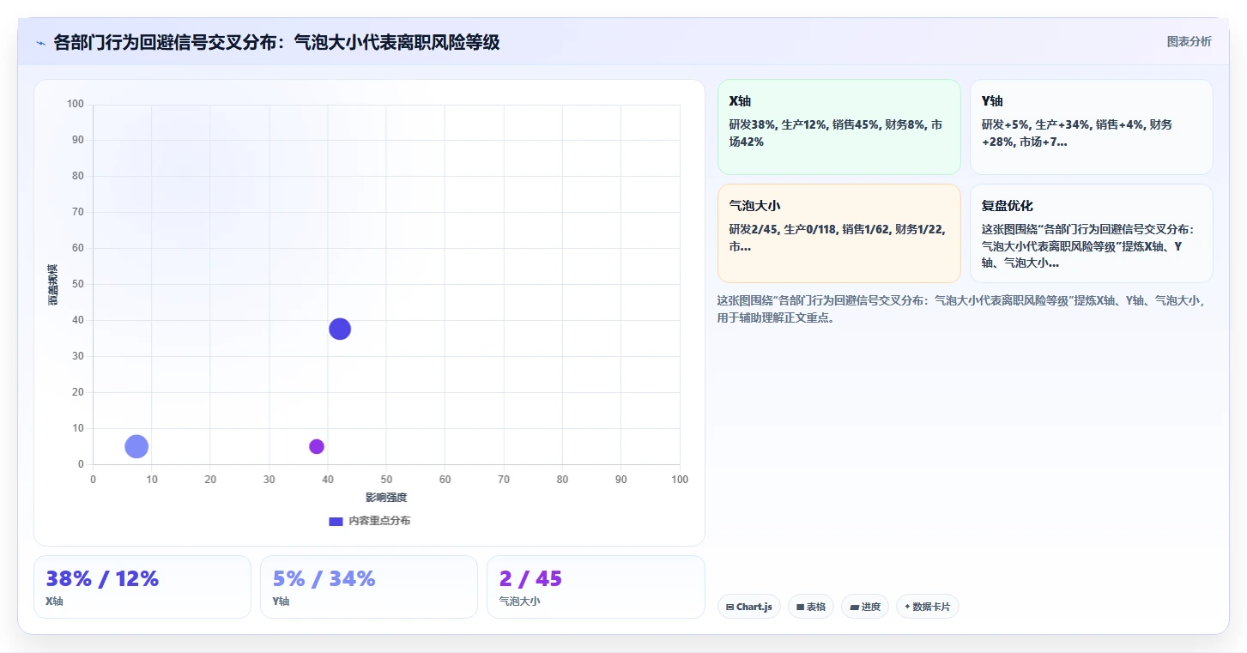Select the Chart.js tag
The image size is (1247, 653).
click(x=748, y=607)
